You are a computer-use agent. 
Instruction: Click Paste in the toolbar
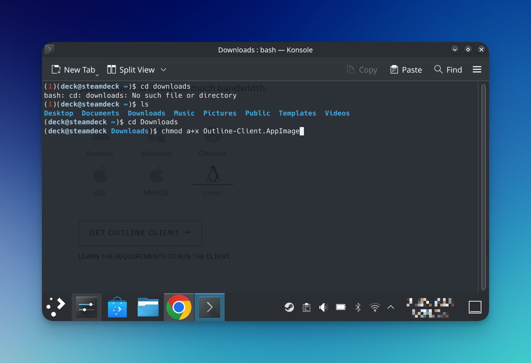[406, 69]
